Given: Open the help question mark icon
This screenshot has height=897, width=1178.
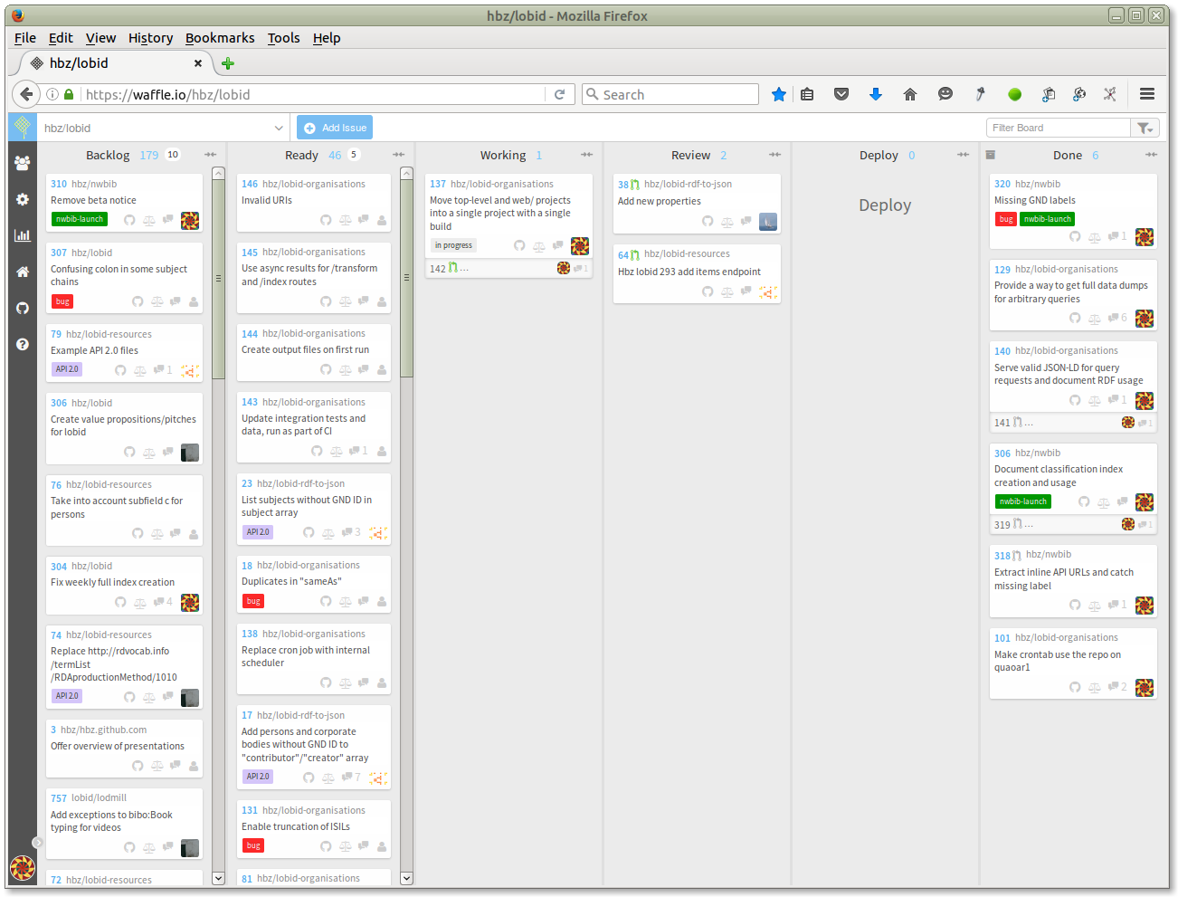Looking at the screenshot, I should coord(23,344).
